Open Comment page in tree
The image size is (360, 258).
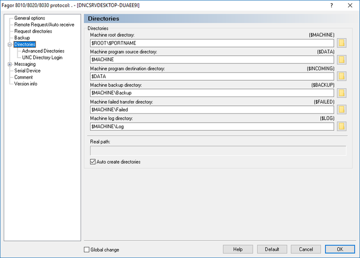pyautogui.click(x=24, y=77)
